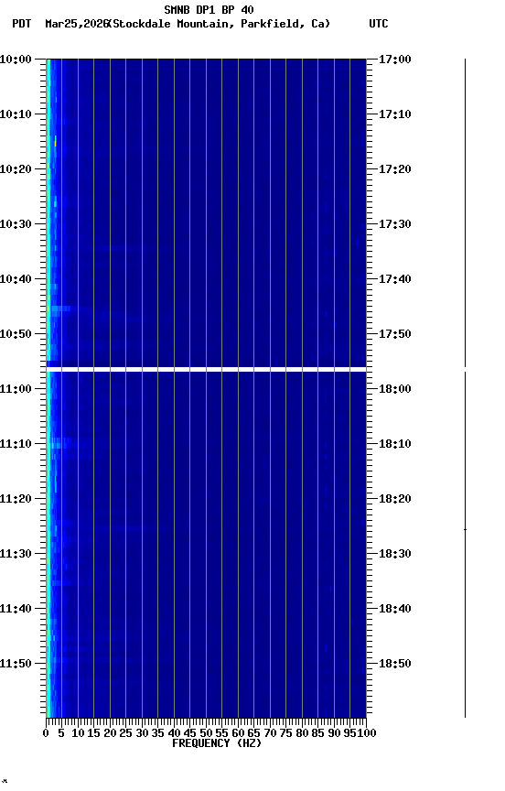Click the '18:30' UTC time label
This screenshot has height=791, width=505.
click(395, 554)
